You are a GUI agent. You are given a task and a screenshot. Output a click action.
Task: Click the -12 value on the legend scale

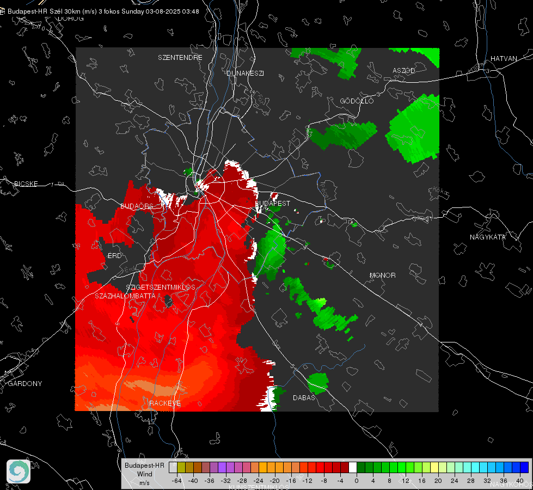[307, 481]
